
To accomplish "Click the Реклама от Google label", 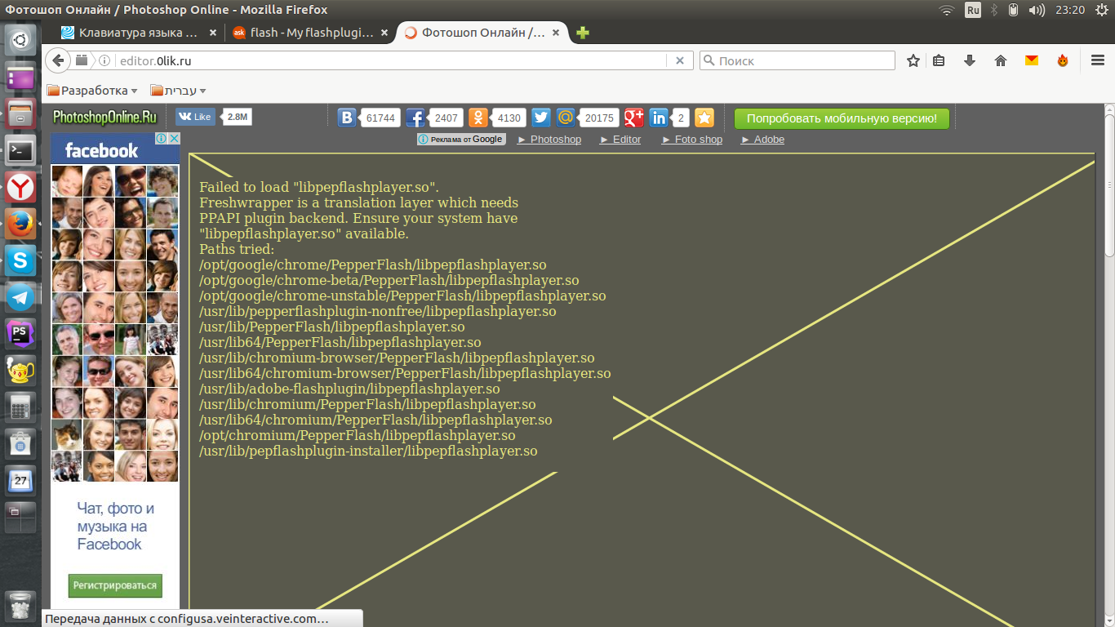I will pos(462,139).
